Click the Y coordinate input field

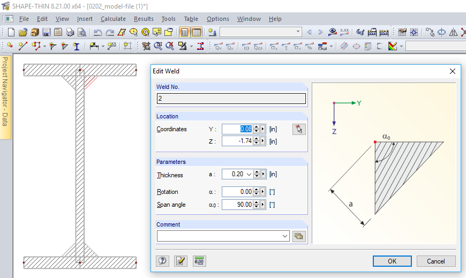[x=237, y=129]
